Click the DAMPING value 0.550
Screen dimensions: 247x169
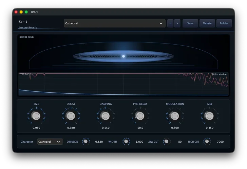coord(106,128)
